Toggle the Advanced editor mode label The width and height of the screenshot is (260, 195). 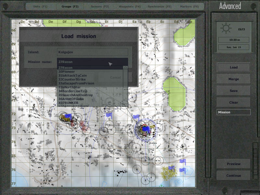tap(230, 6)
